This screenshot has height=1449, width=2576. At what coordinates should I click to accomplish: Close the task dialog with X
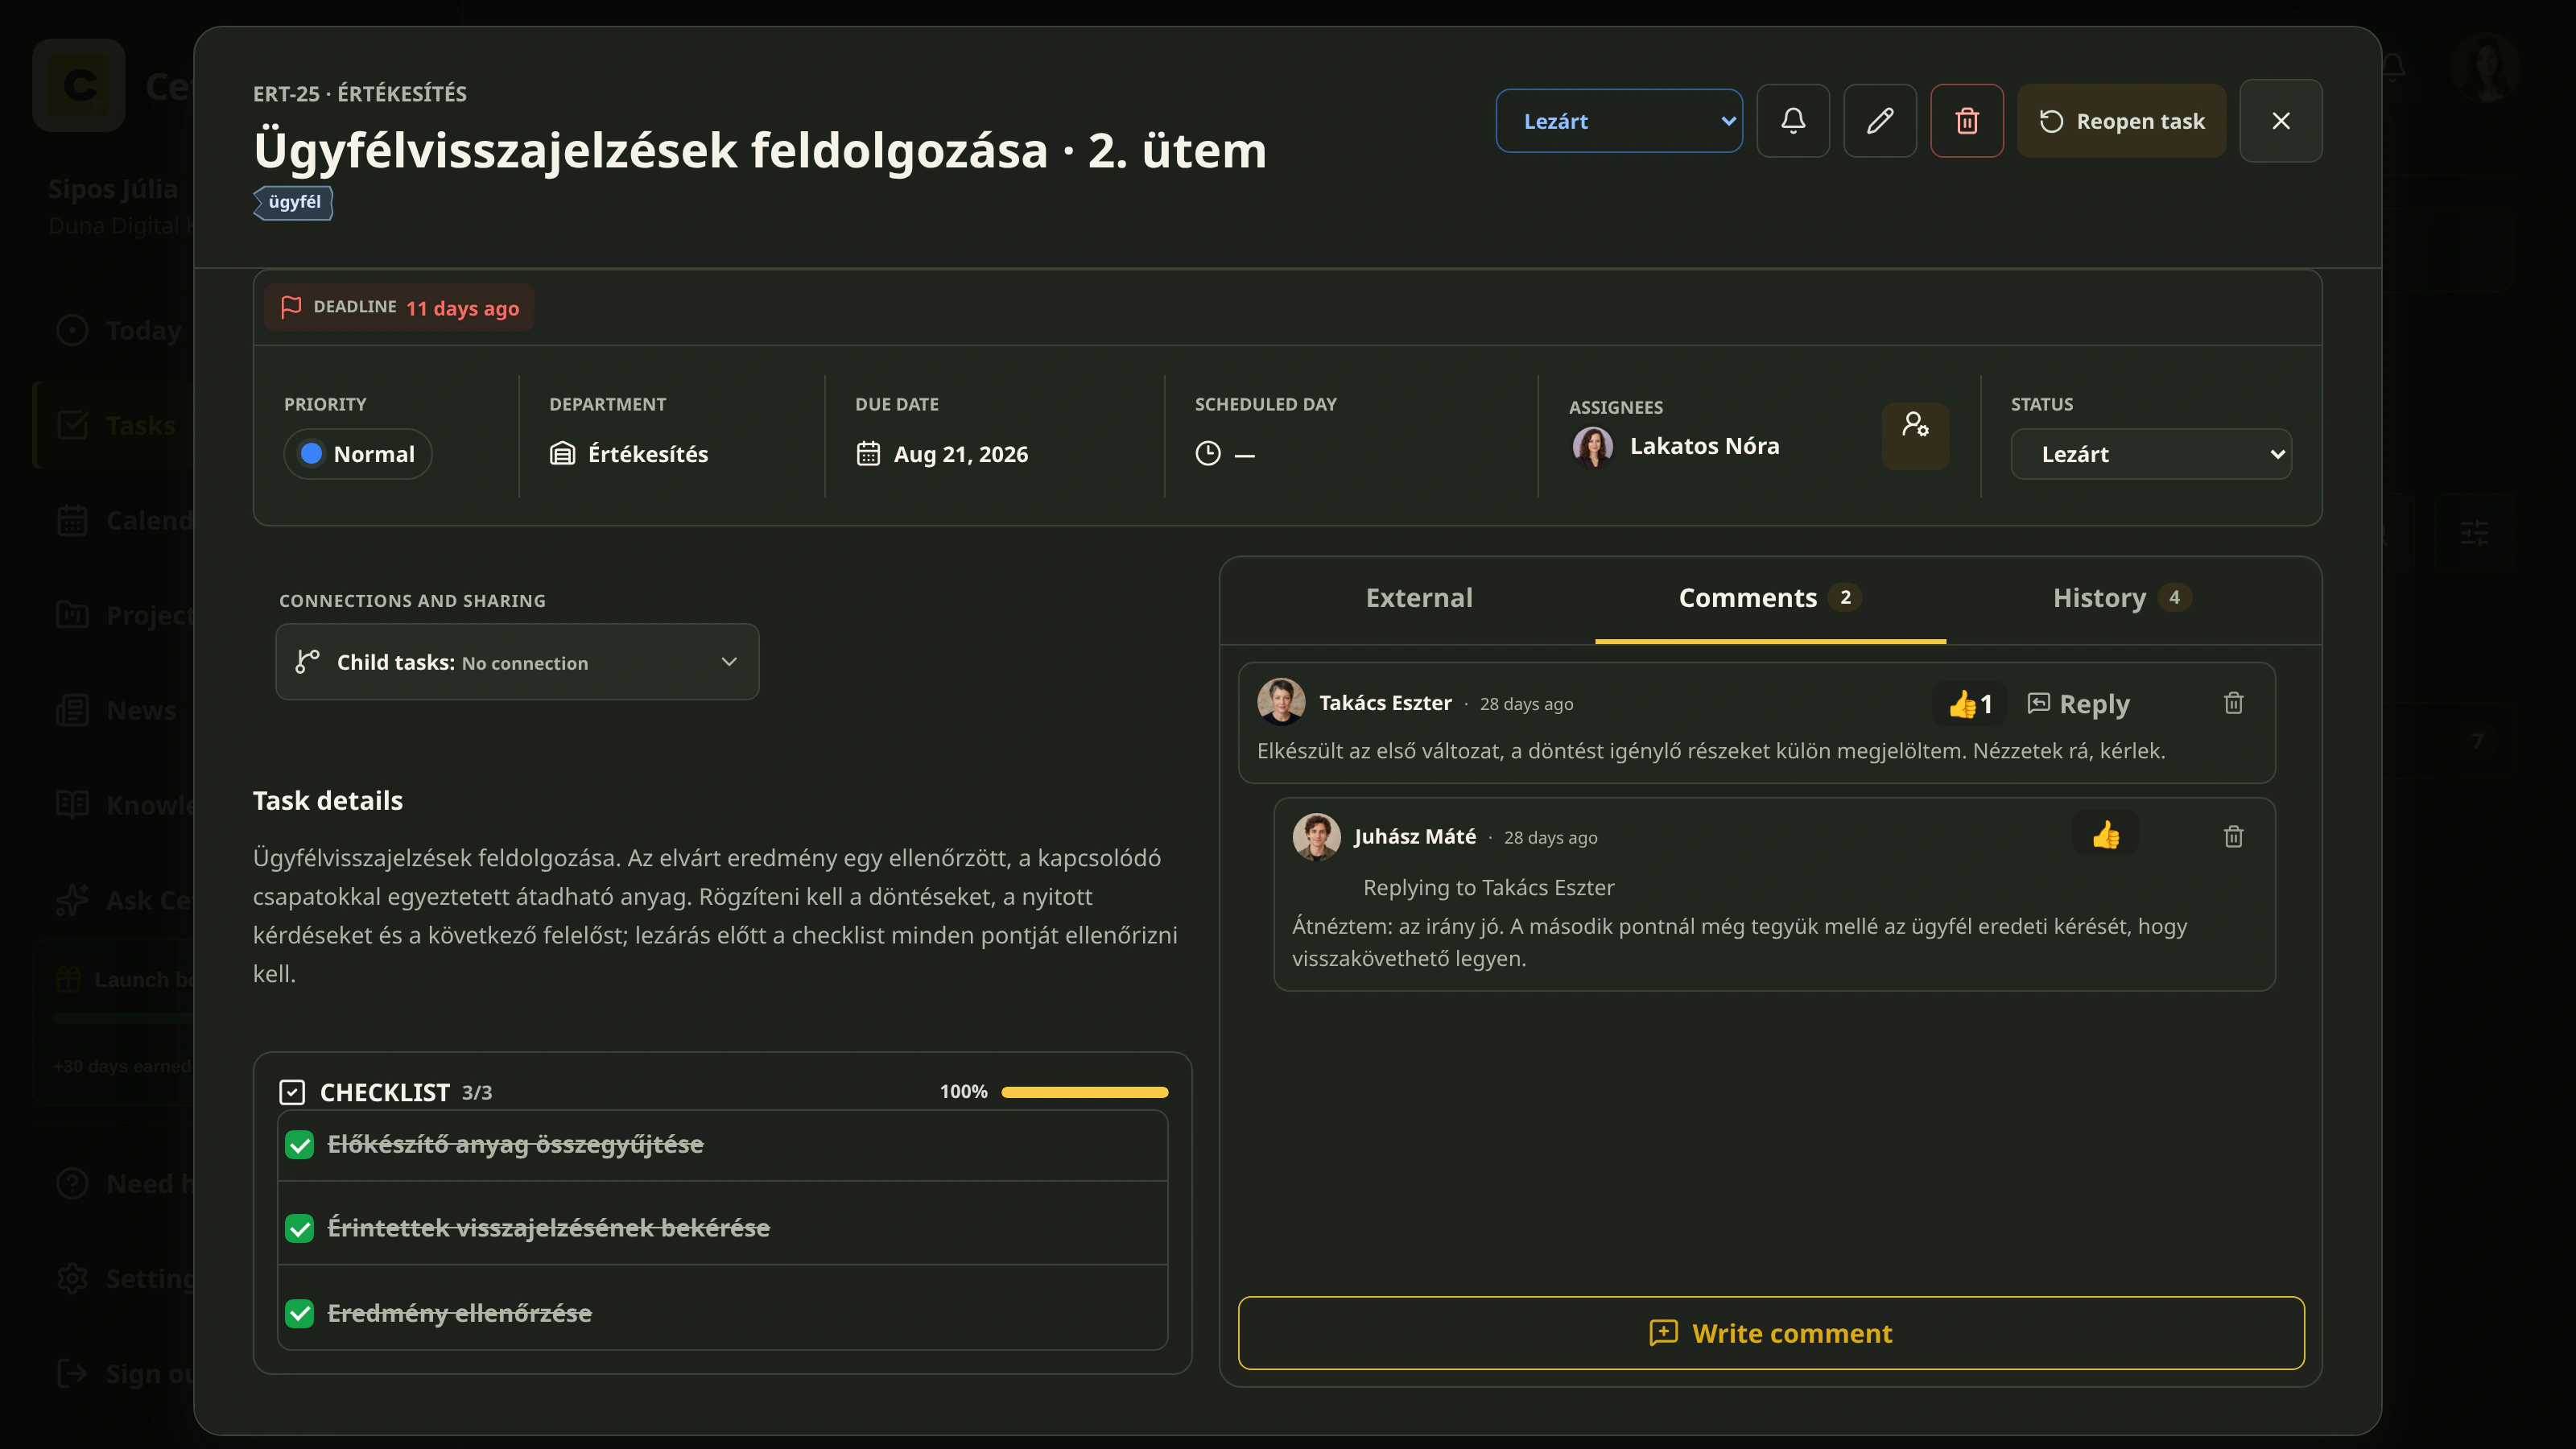[2281, 121]
